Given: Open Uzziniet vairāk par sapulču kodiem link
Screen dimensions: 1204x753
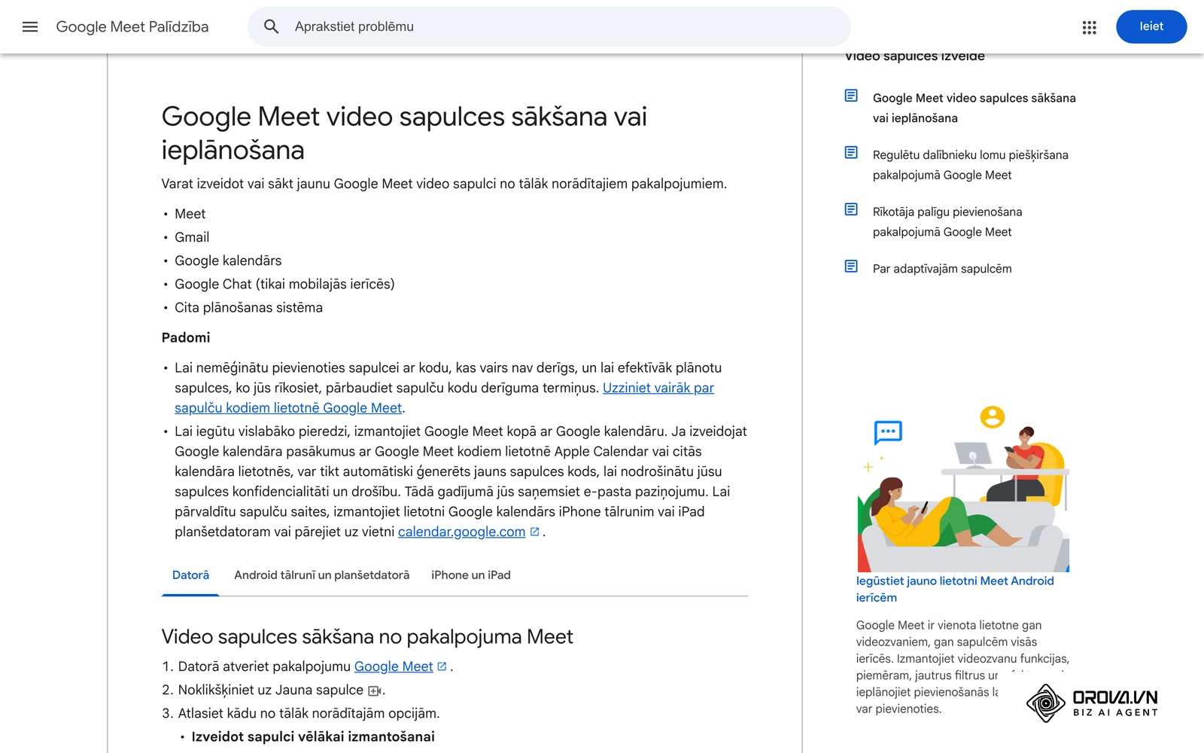Looking at the screenshot, I should coord(444,398).
